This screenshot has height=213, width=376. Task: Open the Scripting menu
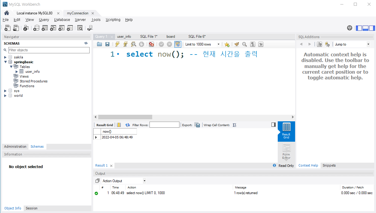tap(113, 20)
